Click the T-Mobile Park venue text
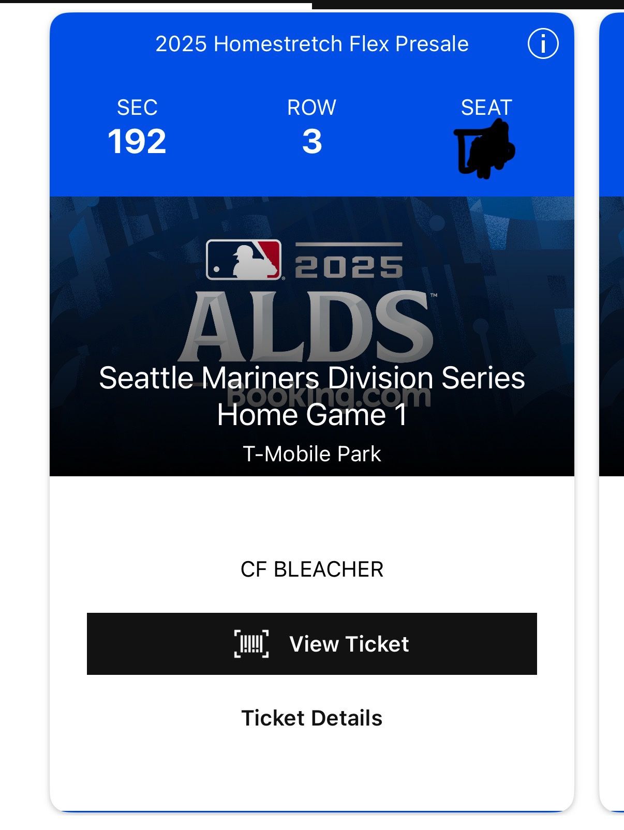The width and height of the screenshot is (624, 830). coord(311,454)
